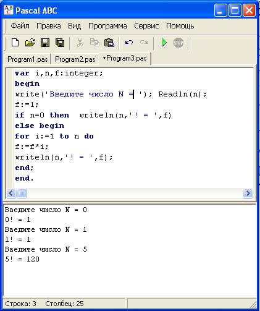Cut selection with the scissors icon

80,43
